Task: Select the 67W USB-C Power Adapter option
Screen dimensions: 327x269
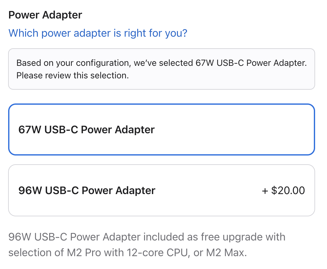Action: pos(161,129)
